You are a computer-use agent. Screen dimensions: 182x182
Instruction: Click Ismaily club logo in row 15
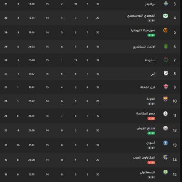coord(165,172)
